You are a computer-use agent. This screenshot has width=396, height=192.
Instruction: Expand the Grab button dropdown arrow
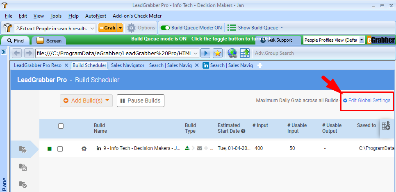pyautogui.click(x=120, y=28)
